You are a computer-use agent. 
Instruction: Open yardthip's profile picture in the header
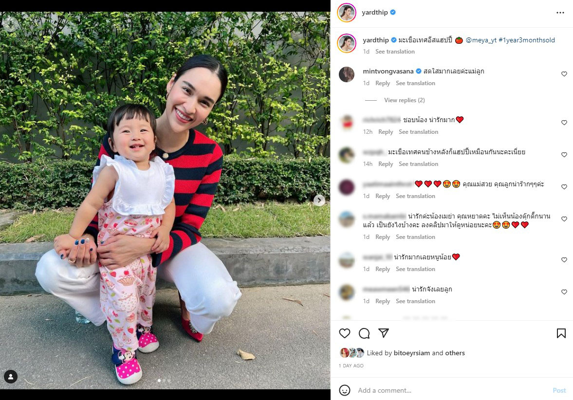(x=347, y=13)
